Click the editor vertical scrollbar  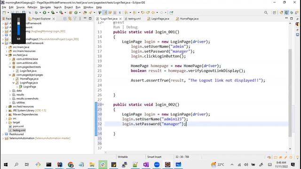(290, 93)
